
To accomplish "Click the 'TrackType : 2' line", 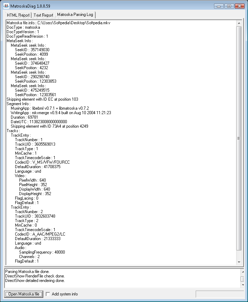I will 27,220.
